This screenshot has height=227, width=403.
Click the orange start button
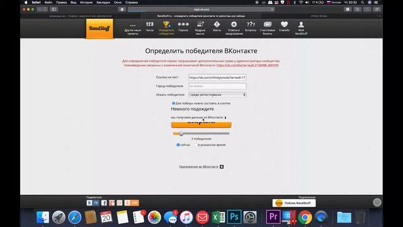click(201, 124)
